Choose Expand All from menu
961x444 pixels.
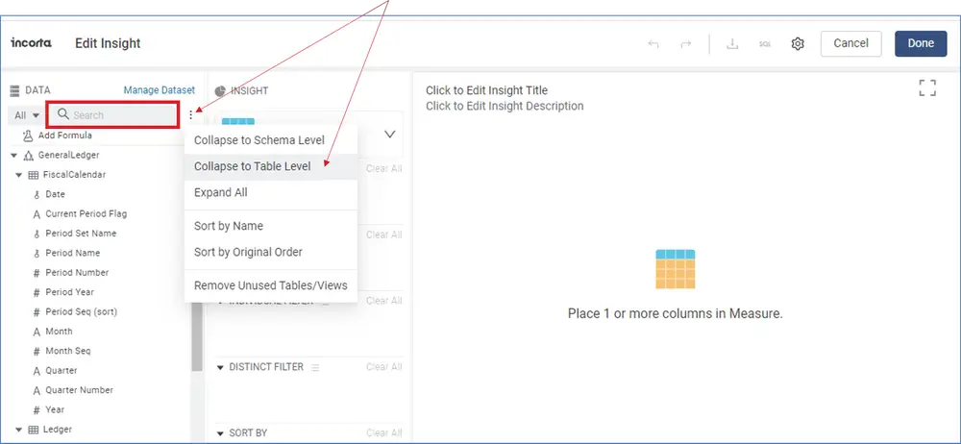point(271,192)
